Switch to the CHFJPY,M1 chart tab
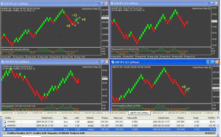The image size is (221, 137). (x=37, y=113)
